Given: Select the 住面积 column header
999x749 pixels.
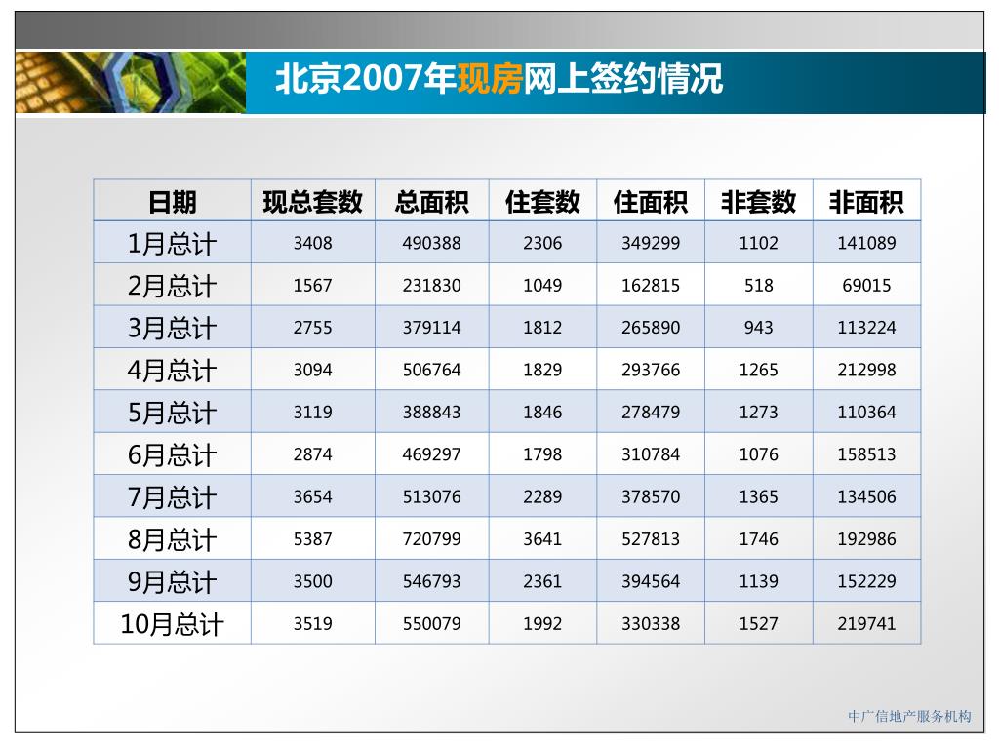Looking at the screenshot, I should click(651, 201).
